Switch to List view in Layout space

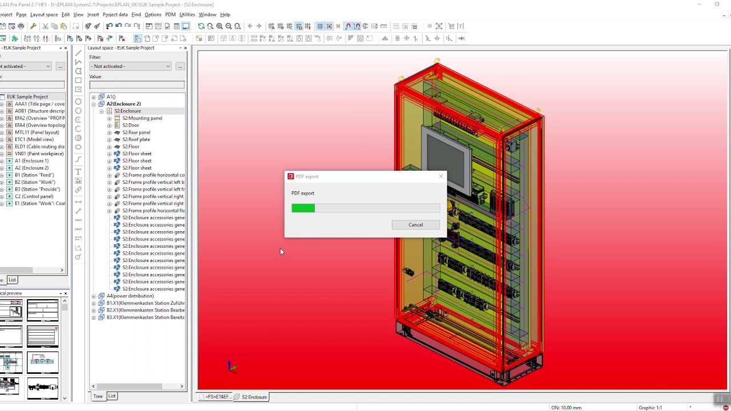coord(112,396)
